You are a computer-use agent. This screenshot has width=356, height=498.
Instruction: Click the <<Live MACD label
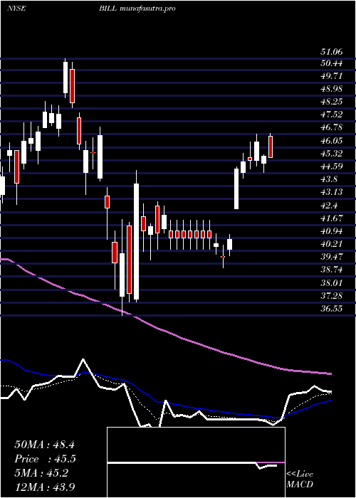(x=300, y=480)
